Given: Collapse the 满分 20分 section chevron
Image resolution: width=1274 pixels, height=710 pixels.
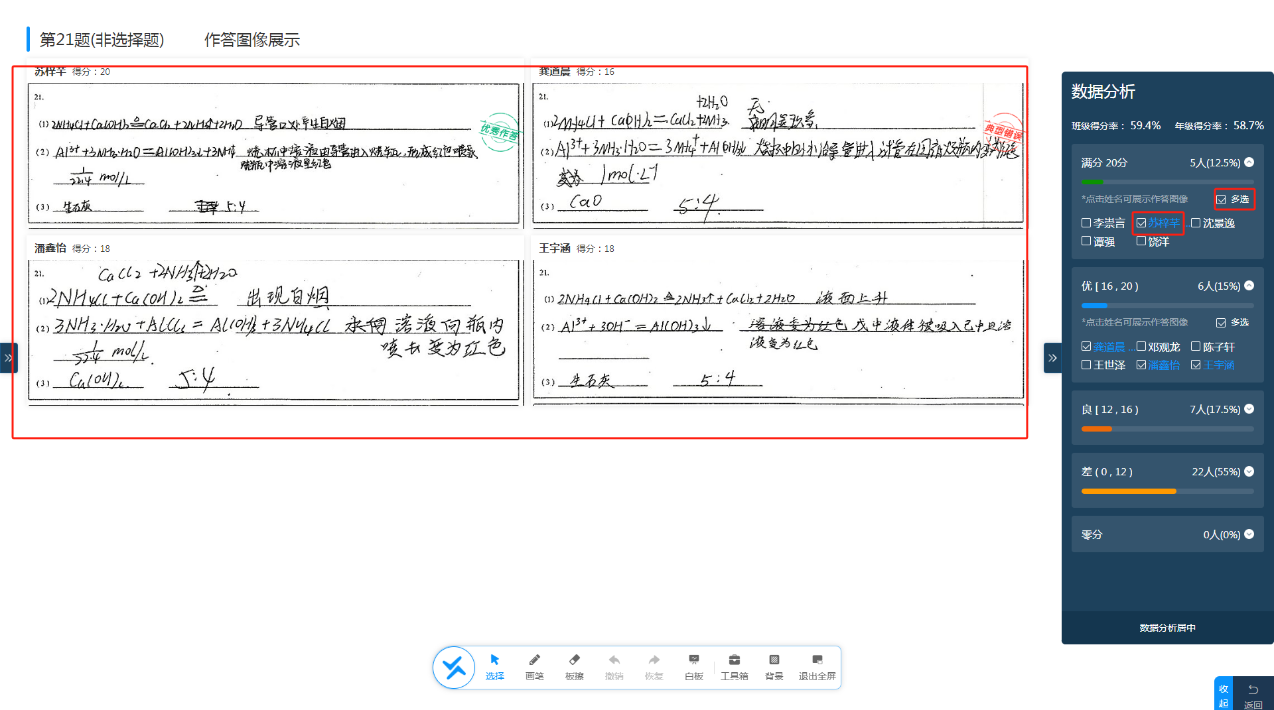Looking at the screenshot, I should pyautogui.click(x=1249, y=162).
